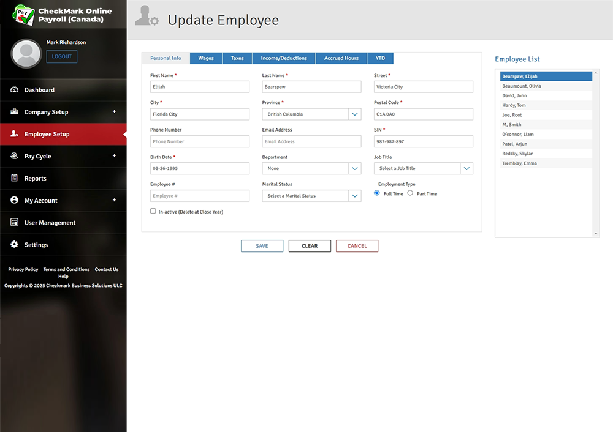Open the Job Title dropdown

point(466,169)
